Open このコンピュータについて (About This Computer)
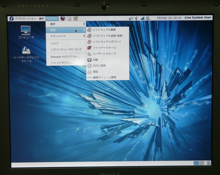 (66, 49)
